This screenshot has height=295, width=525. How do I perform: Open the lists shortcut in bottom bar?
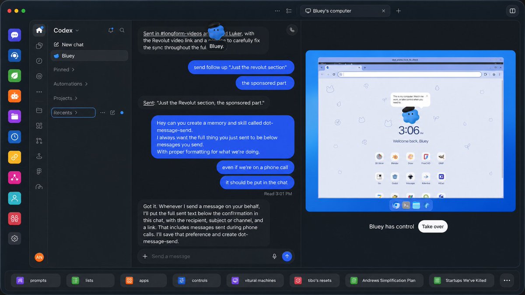91,281
